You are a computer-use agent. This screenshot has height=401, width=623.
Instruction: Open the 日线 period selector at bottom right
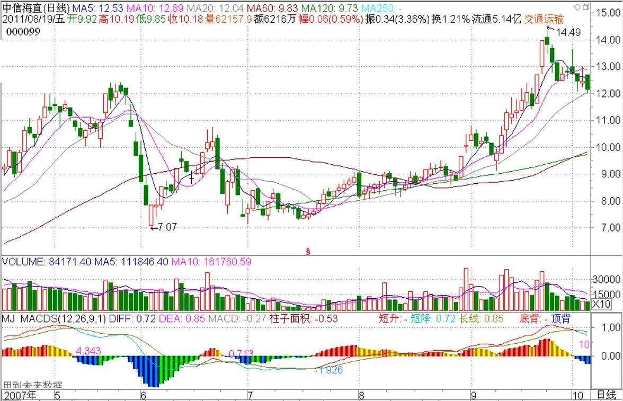(606, 395)
